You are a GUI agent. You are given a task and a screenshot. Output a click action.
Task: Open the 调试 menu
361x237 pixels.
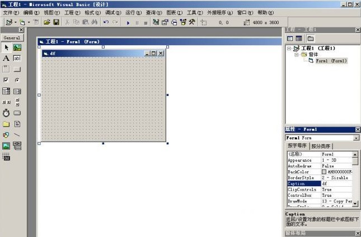[x=113, y=13]
